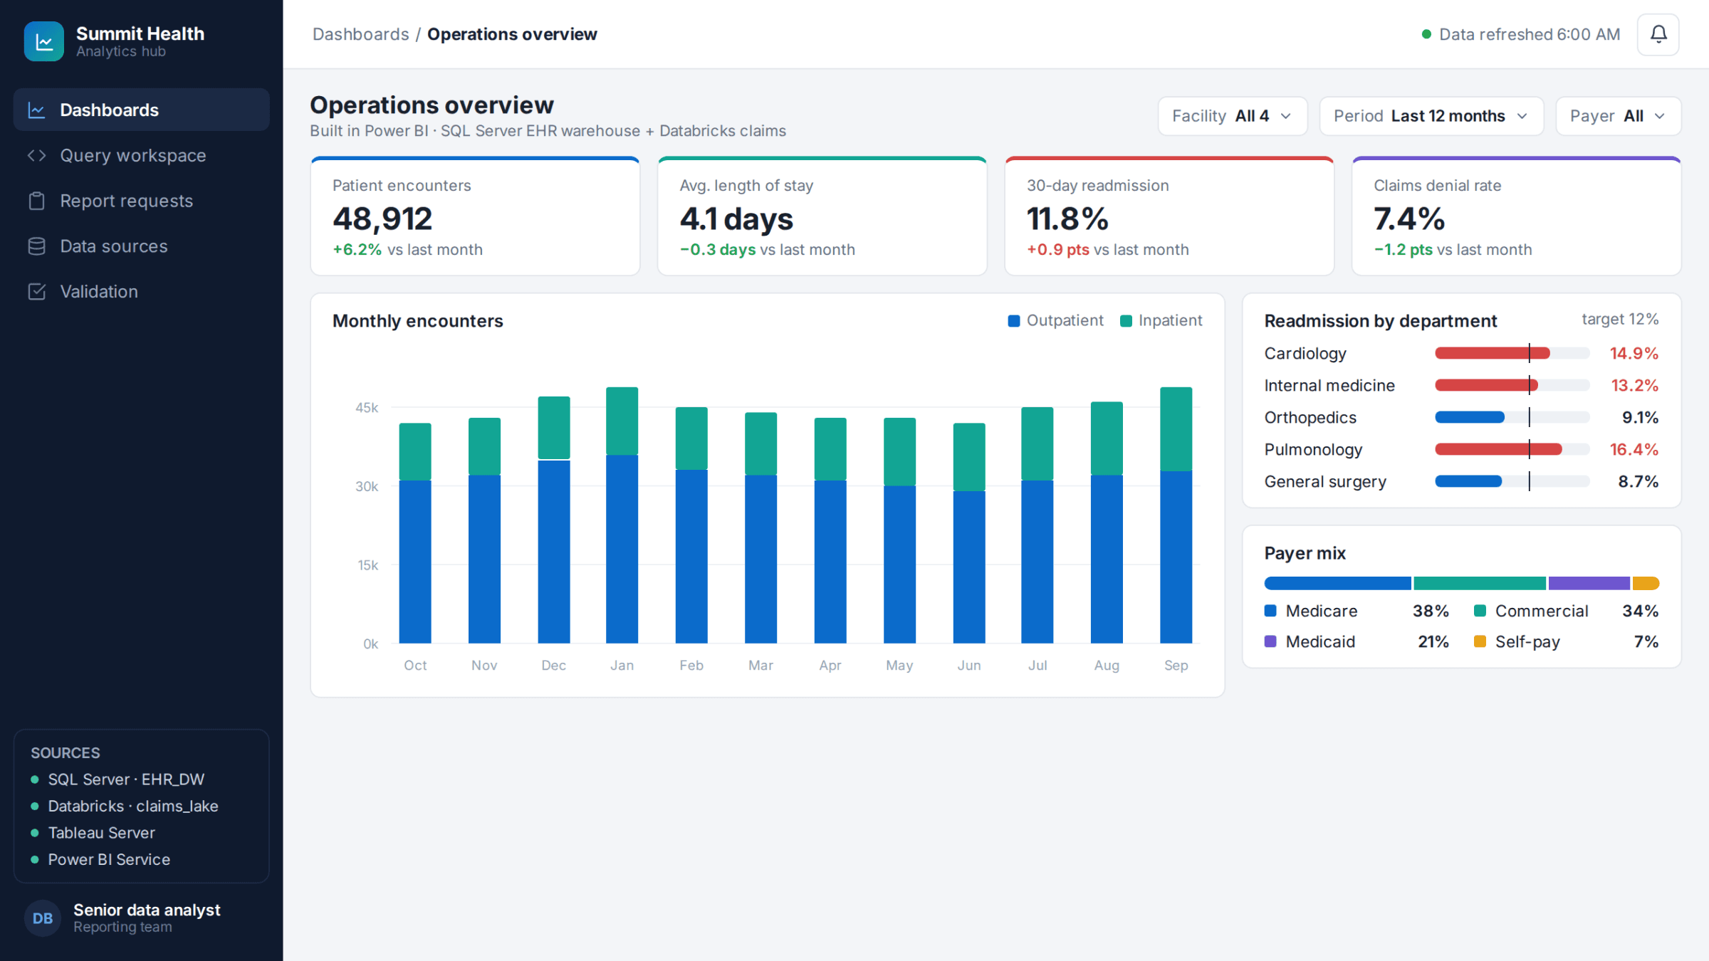1709x961 pixels.
Task: Click the Operations overview breadcrumb
Action: pyautogui.click(x=512, y=34)
